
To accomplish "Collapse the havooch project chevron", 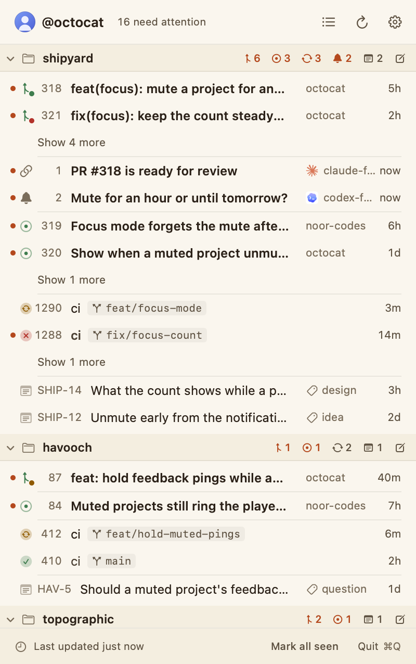I will click(10, 448).
